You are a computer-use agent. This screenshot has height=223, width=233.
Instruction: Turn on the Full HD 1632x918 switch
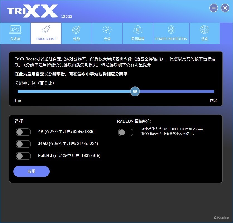(23, 156)
